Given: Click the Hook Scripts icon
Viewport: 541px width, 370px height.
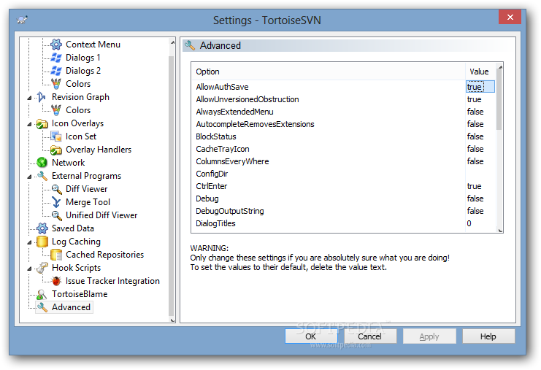Looking at the screenshot, I should coord(42,268).
